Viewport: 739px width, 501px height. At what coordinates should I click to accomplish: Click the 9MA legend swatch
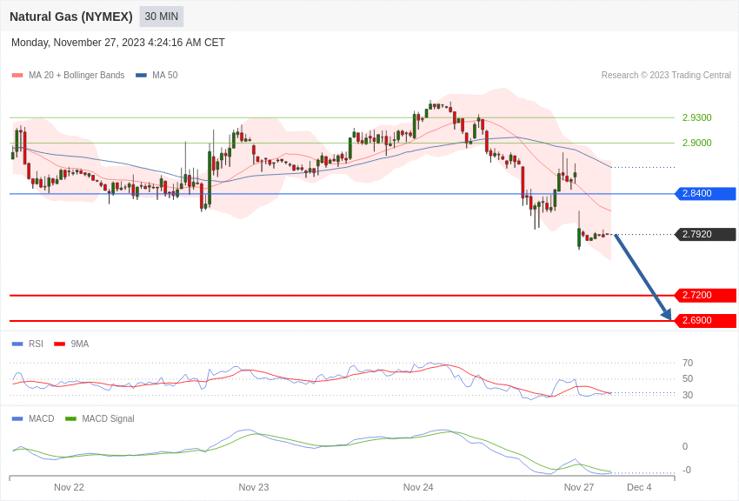point(59,344)
